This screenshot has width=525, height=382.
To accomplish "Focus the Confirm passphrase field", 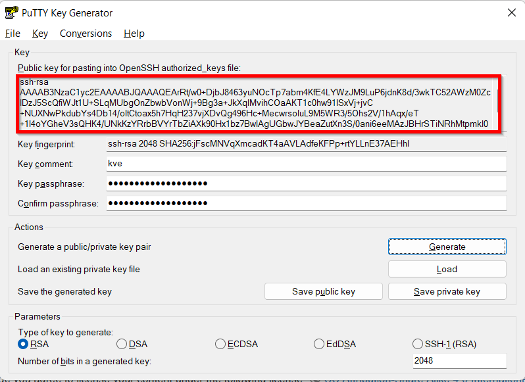I will (x=306, y=203).
